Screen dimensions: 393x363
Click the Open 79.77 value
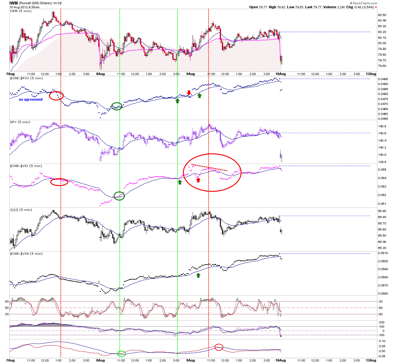pos(258,7)
